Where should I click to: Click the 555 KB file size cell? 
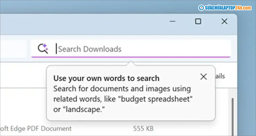143,129
